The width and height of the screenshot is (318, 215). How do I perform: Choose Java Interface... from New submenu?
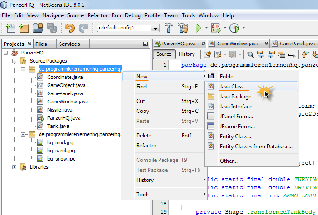coord(252,107)
